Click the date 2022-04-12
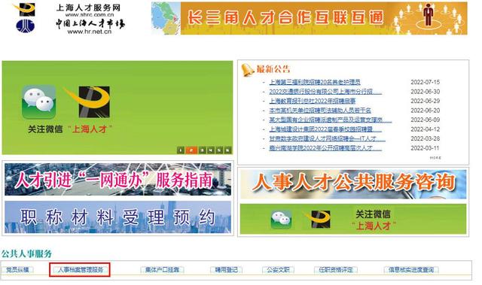 click(425, 129)
